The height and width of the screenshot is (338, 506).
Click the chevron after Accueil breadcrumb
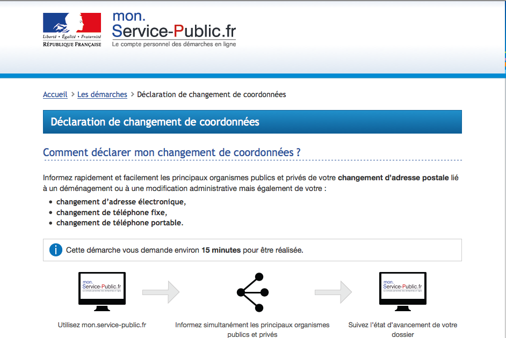(73, 94)
